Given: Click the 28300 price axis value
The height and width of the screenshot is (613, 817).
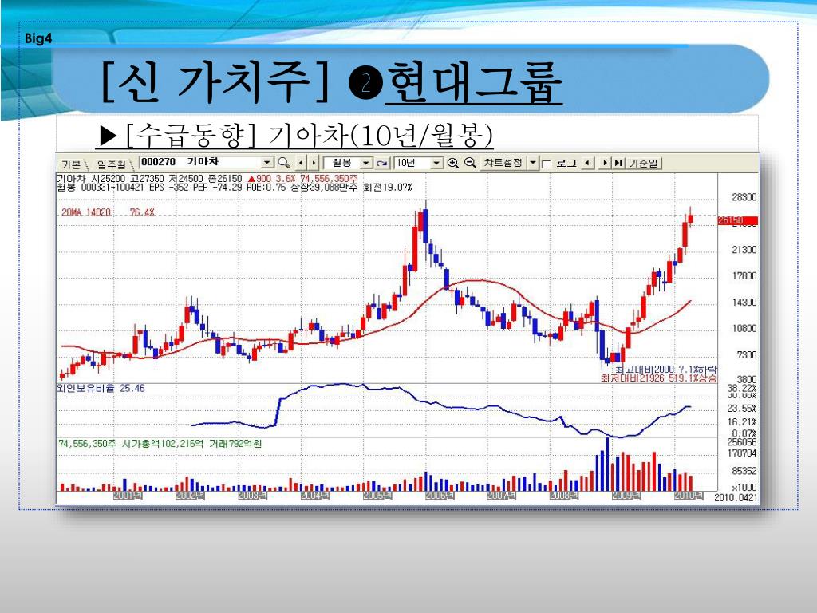Looking at the screenshot, I should (744, 197).
